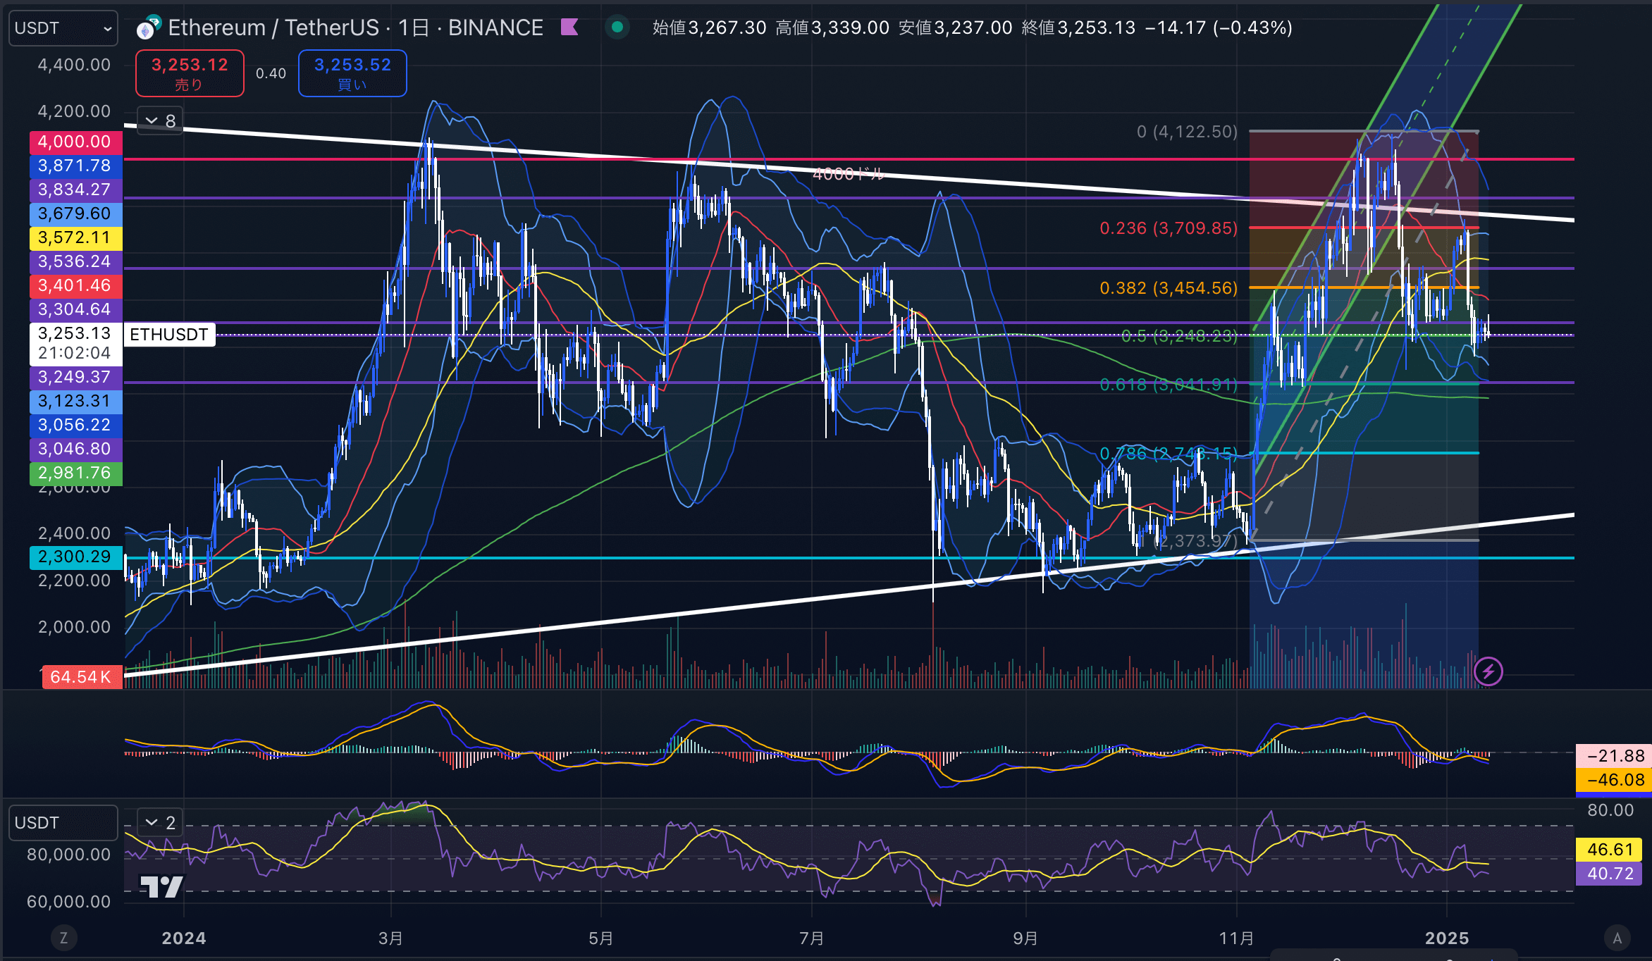Click the 3,401.46 red price label
The height and width of the screenshot is (961, 1652).
pyautogui.click(x=75, y=285)
